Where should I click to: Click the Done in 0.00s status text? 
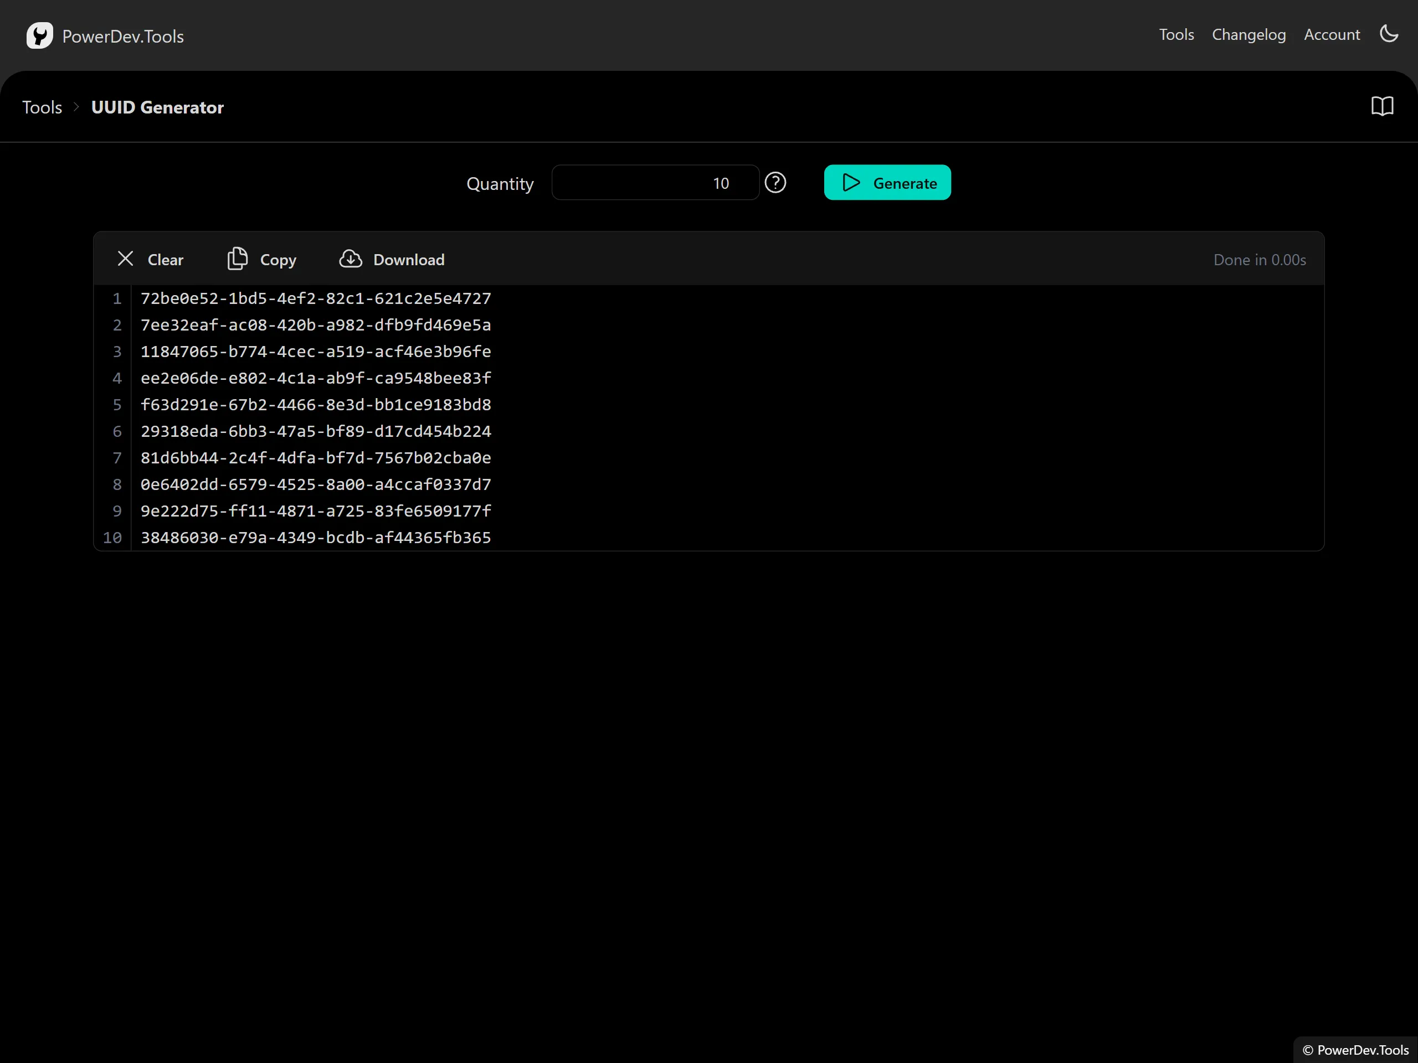1260,260
